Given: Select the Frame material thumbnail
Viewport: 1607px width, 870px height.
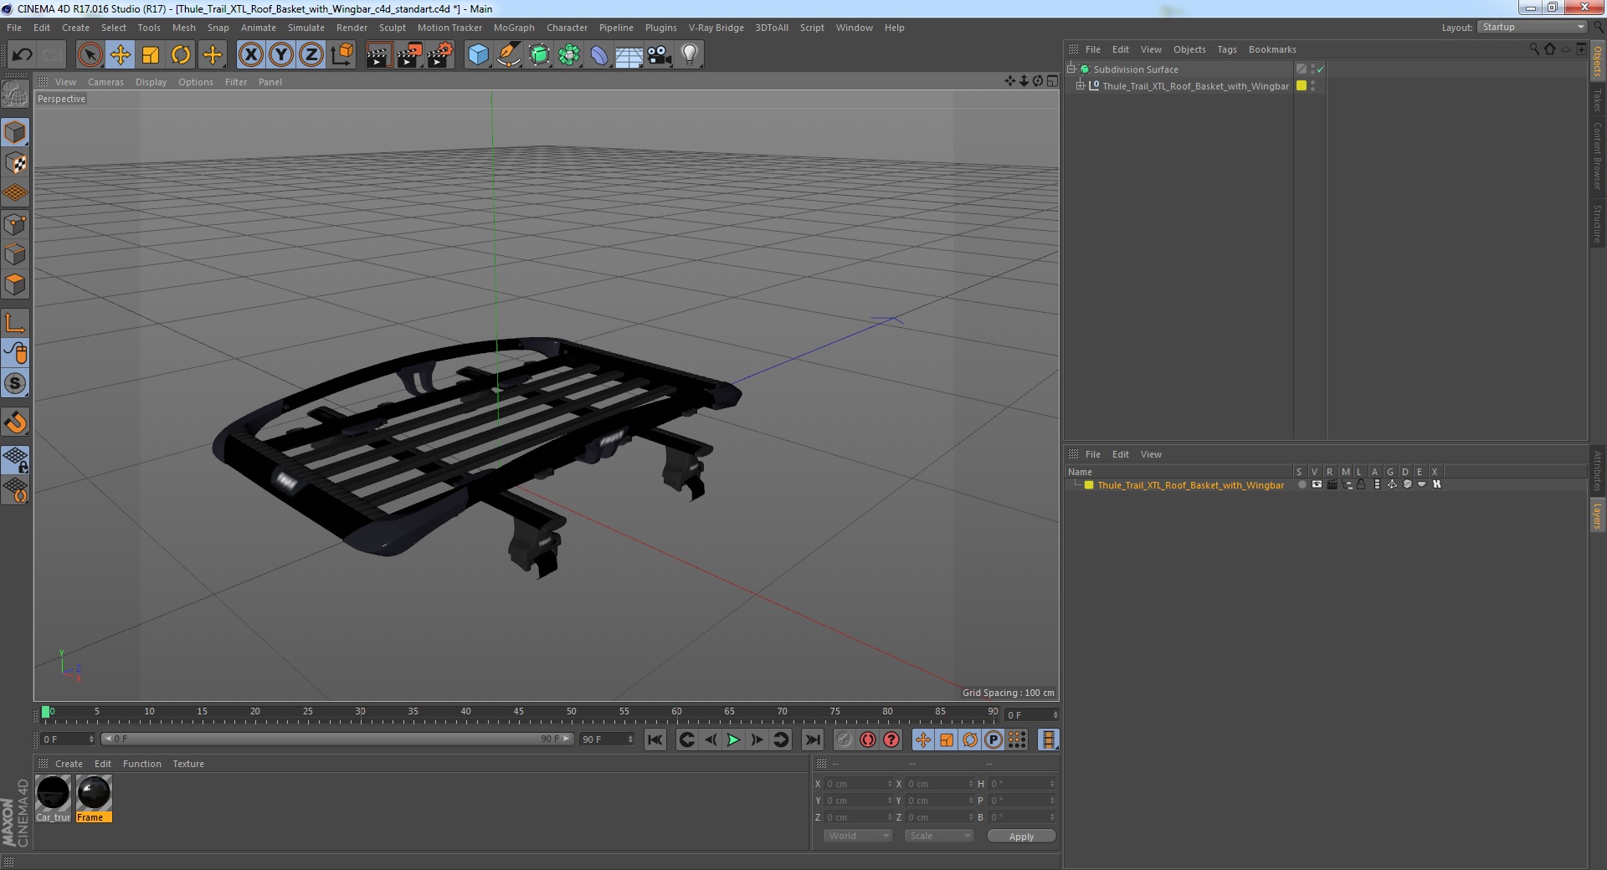Looking at the screenshot, I should pyautogui.click(x=94, y=799).
